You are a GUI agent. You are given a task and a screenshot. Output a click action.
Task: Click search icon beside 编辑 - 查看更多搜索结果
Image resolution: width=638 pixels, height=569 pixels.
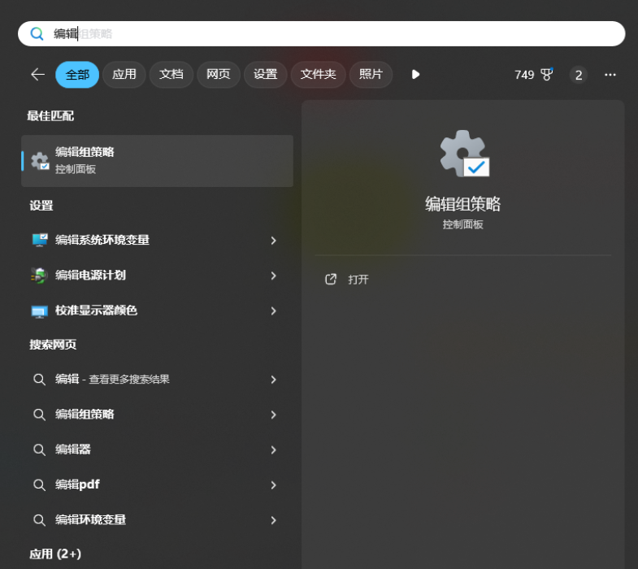tap(39, 380)
